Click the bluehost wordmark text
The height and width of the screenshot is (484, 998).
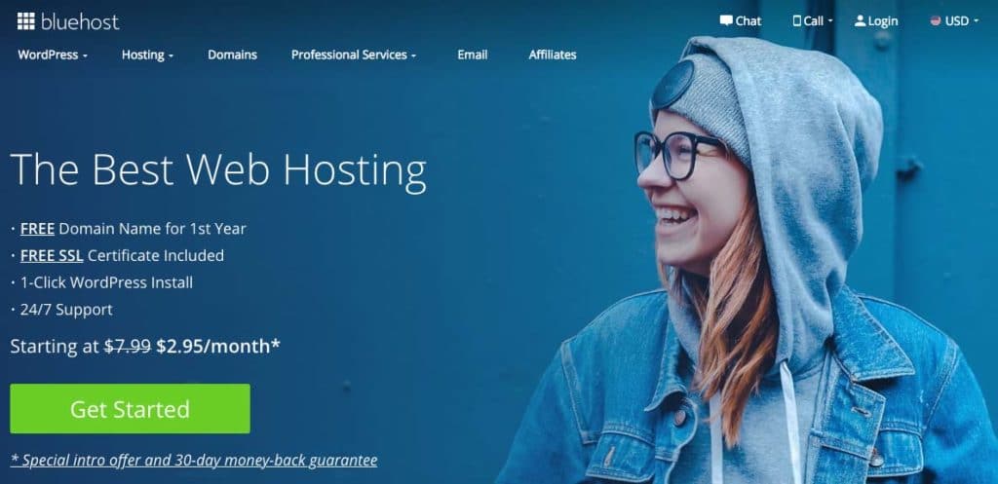[80, 22]
